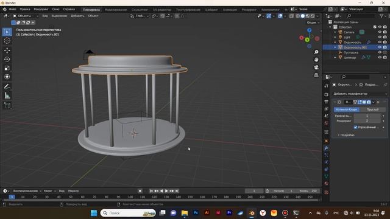Open the Render properties tab

[x=327, y=95]
